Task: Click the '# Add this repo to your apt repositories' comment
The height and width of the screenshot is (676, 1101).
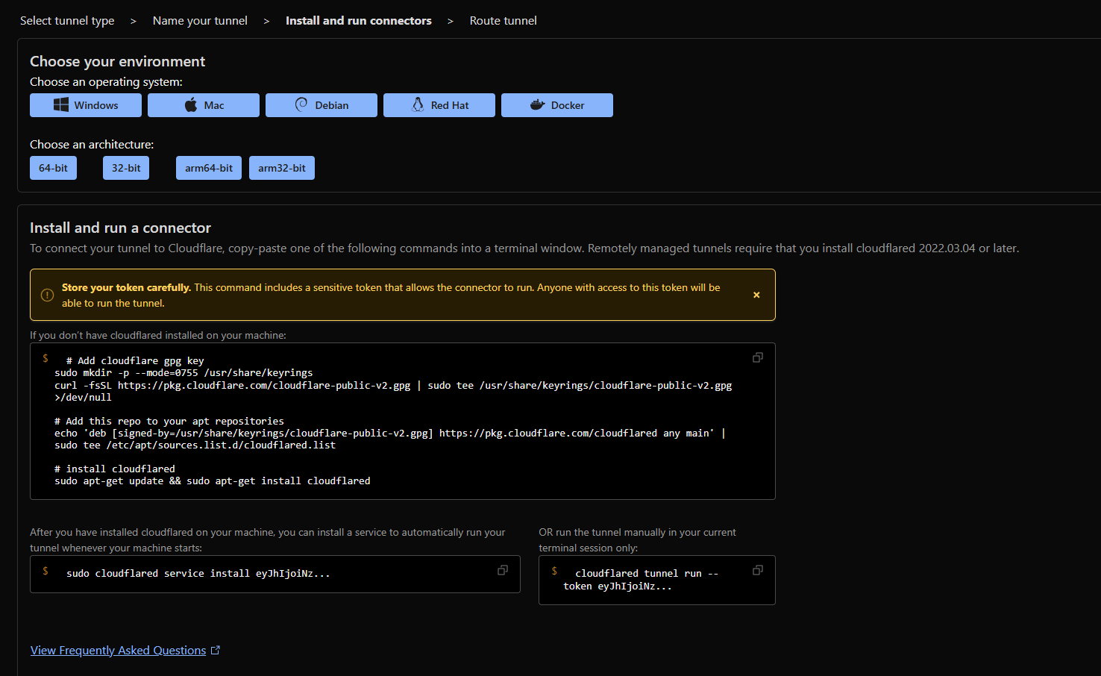Action: click(x=169, y=422)
